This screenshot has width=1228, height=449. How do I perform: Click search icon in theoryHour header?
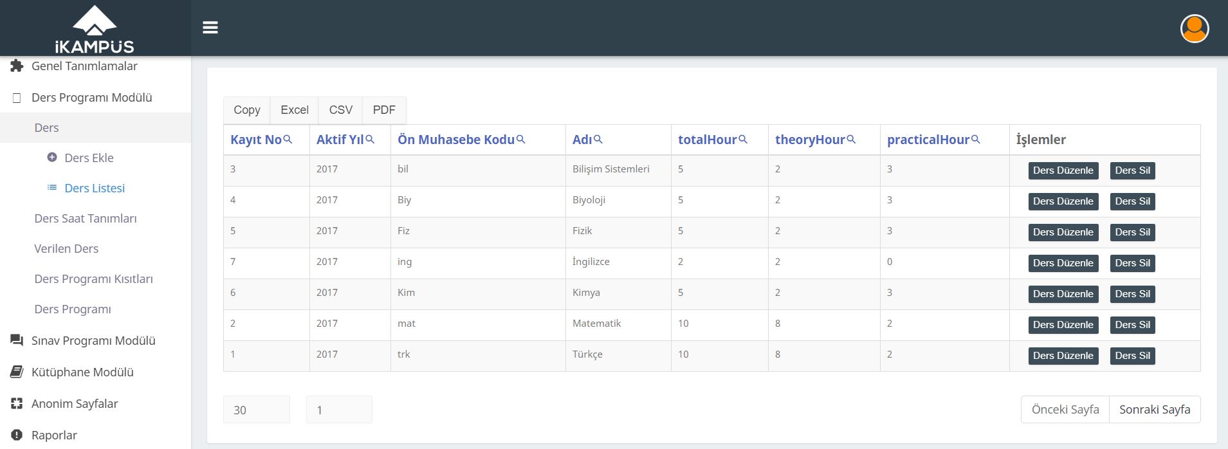[x=851, y=139]
